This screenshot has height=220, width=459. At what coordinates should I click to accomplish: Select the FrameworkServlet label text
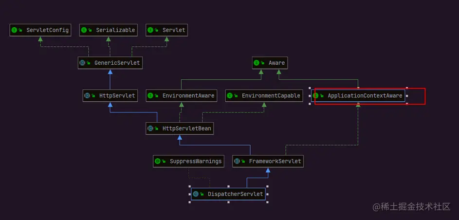click(275, 161)
